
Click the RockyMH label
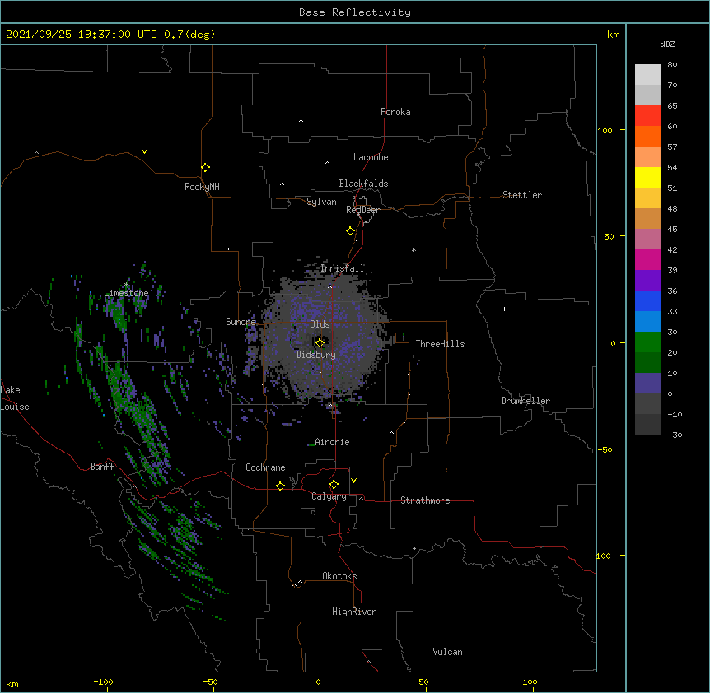tap(202, 186)
